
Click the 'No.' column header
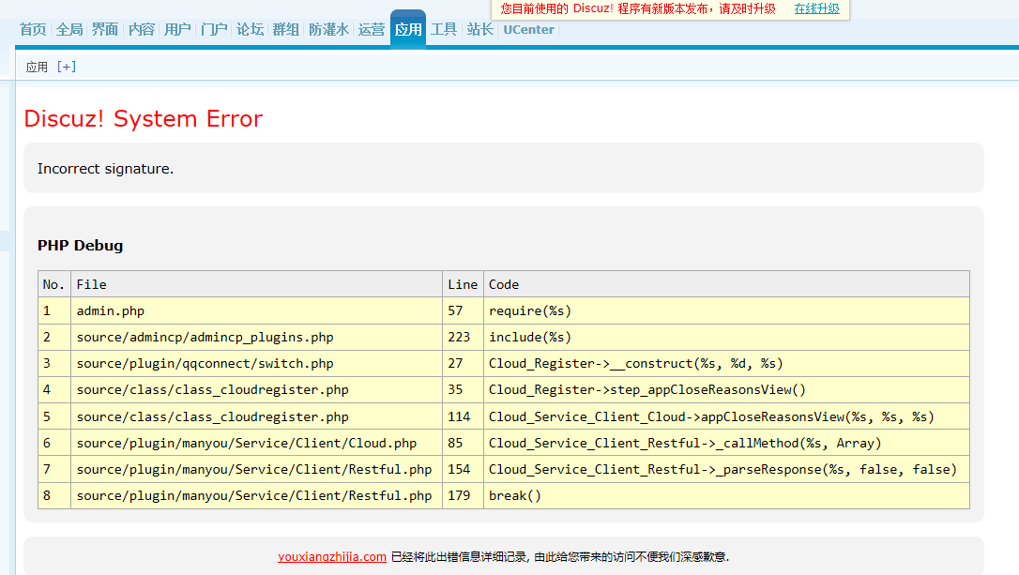coord(53,284)
